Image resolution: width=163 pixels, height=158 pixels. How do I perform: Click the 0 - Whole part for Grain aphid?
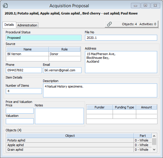click(x=143, y=150)
